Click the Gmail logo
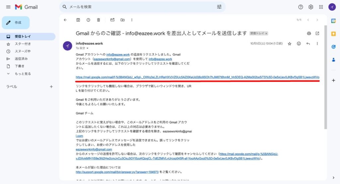The width and height of the screenshot is (340, 184). coord(26,7)
